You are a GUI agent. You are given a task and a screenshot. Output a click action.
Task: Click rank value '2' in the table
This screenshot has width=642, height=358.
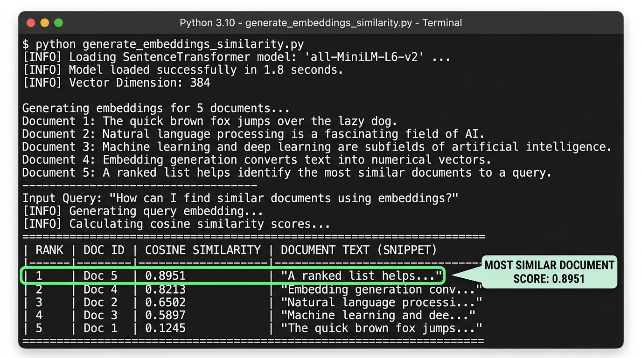click(x=39, y=289)
